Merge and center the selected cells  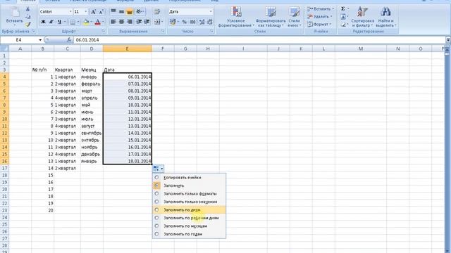click(x=157, y=22)
